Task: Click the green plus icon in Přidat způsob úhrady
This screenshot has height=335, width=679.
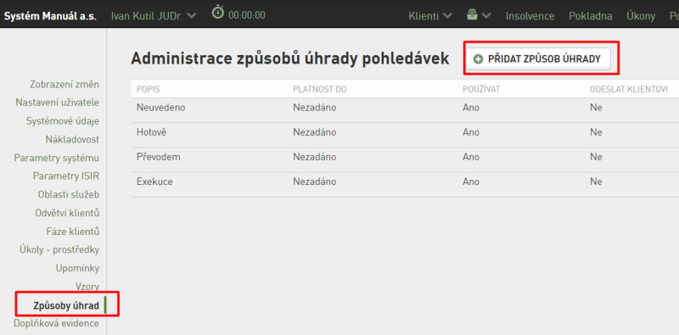Action: [x=478, y=59]
